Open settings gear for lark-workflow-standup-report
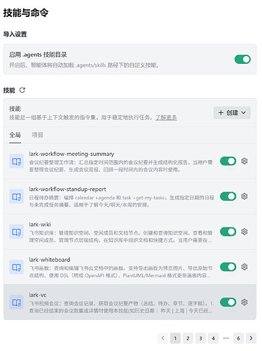 click(244, 197)
